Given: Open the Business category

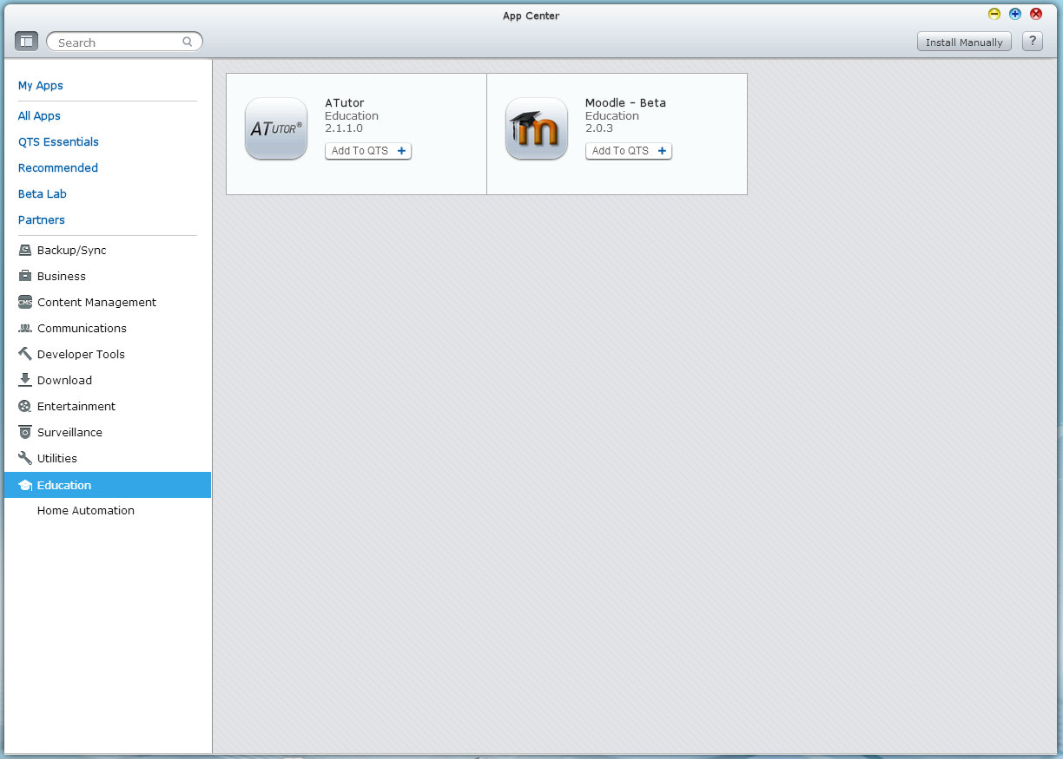Looking at the screenshot, I should [x=61, y=276].
